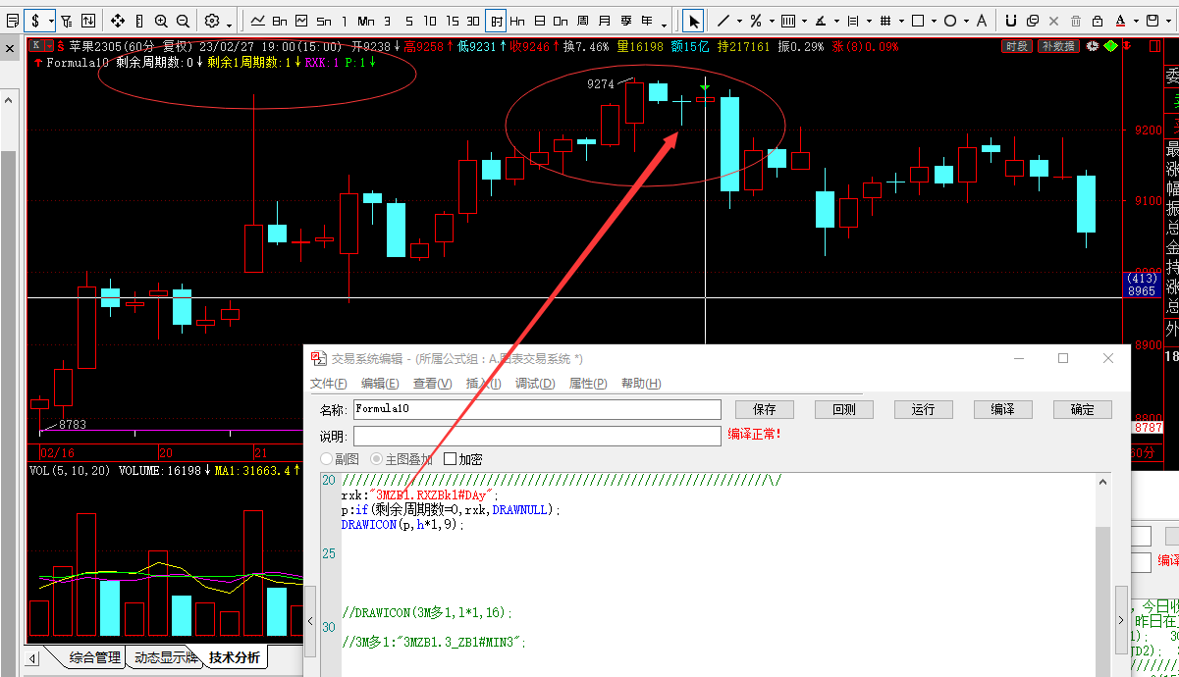Toggle the weekly 周 period button

(582, 21)
